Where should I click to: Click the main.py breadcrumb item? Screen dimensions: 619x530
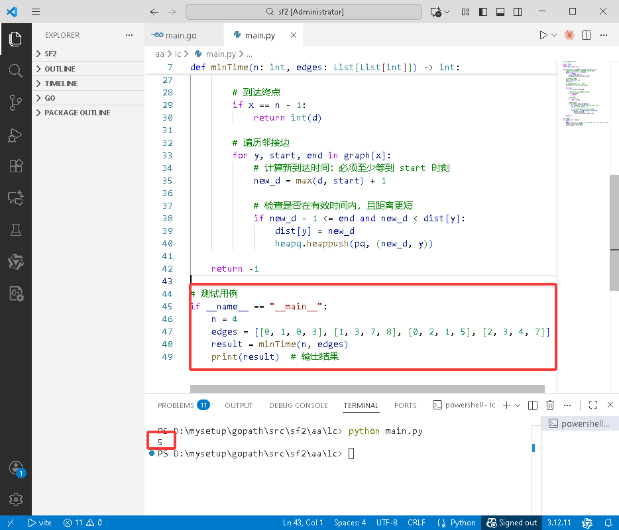(216, 54)
